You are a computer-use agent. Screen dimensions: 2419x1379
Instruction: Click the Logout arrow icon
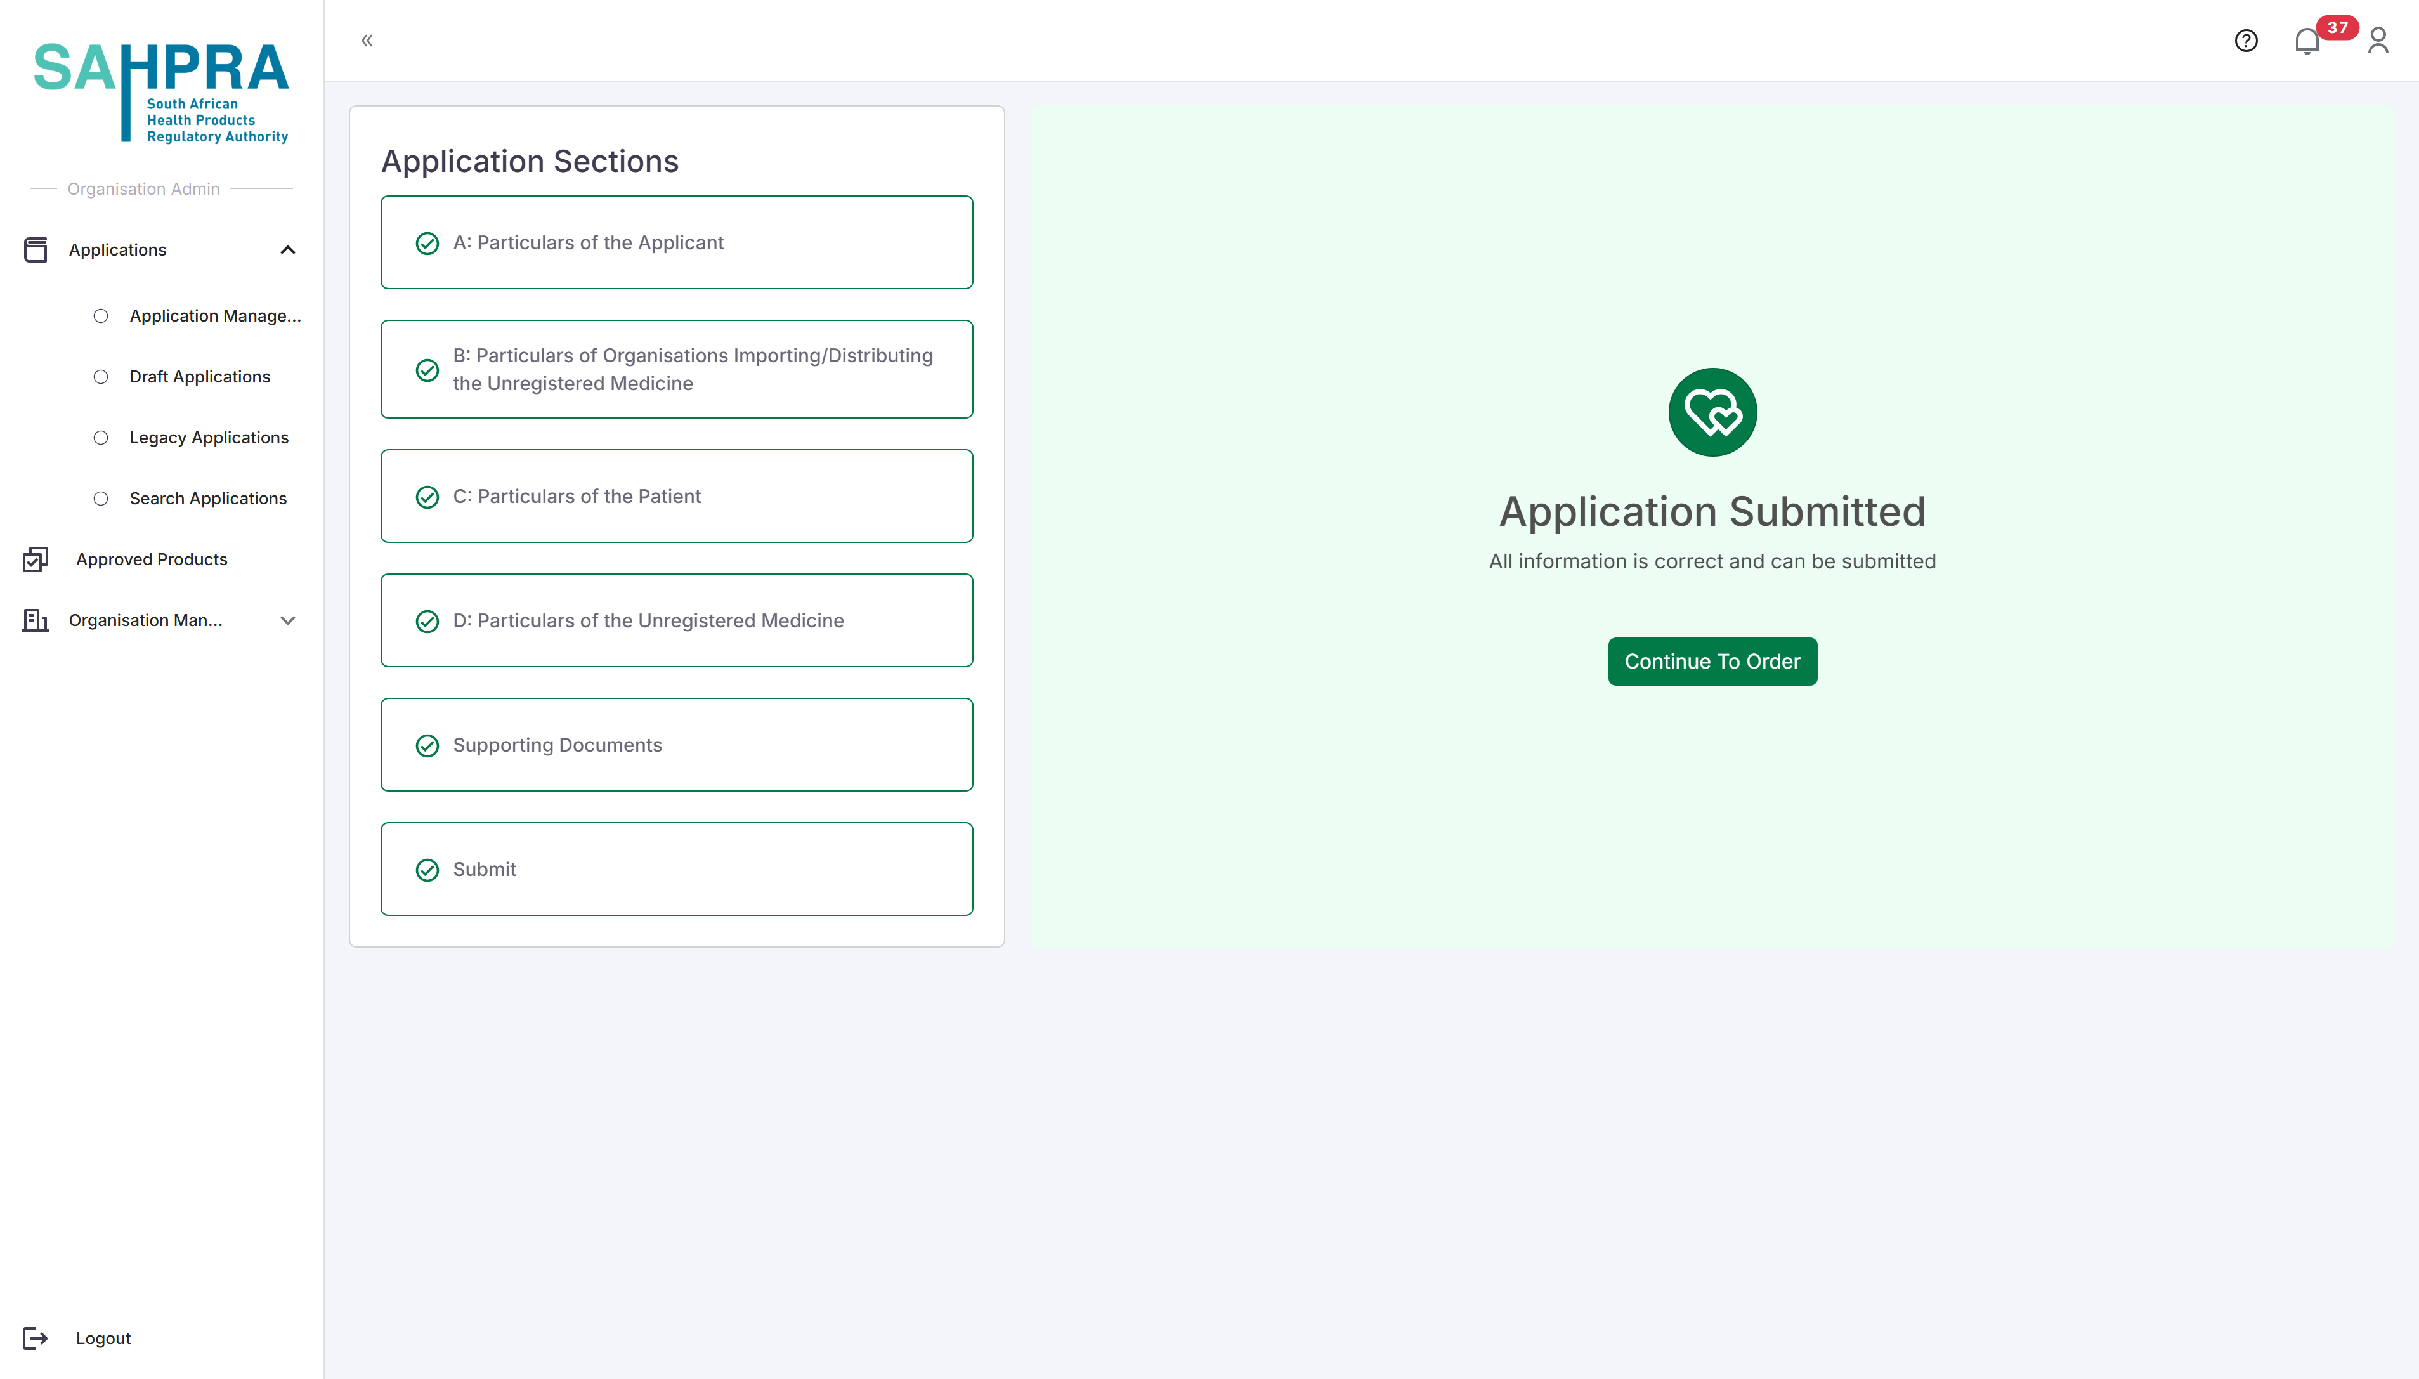pos(35,1338)
